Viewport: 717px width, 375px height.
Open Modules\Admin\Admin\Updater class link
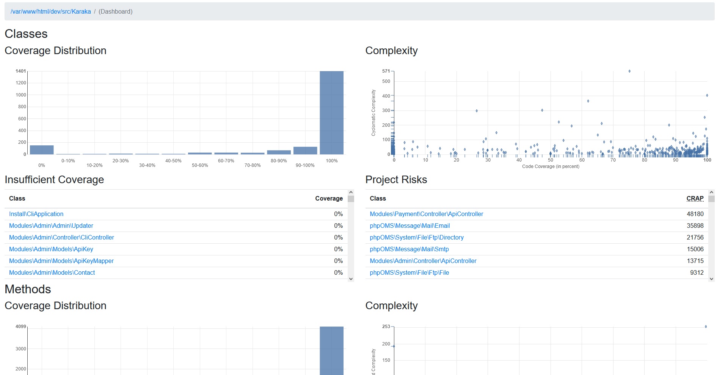coord(51,226)
